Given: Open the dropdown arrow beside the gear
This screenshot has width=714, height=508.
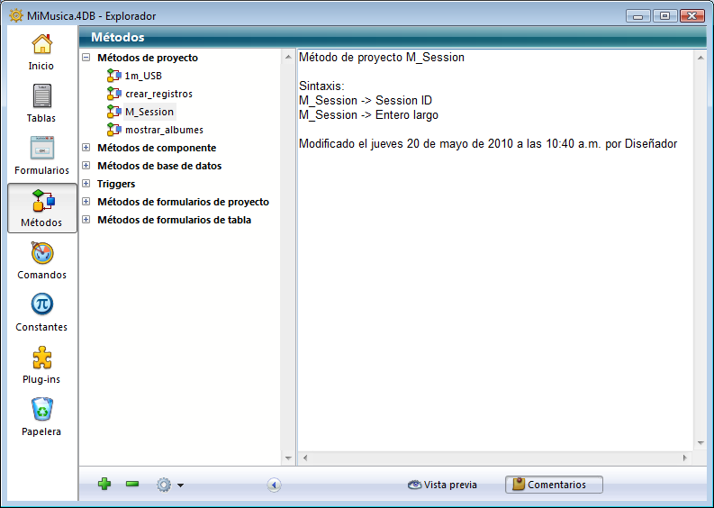Looking at the screenshot, I should point(181,485).
